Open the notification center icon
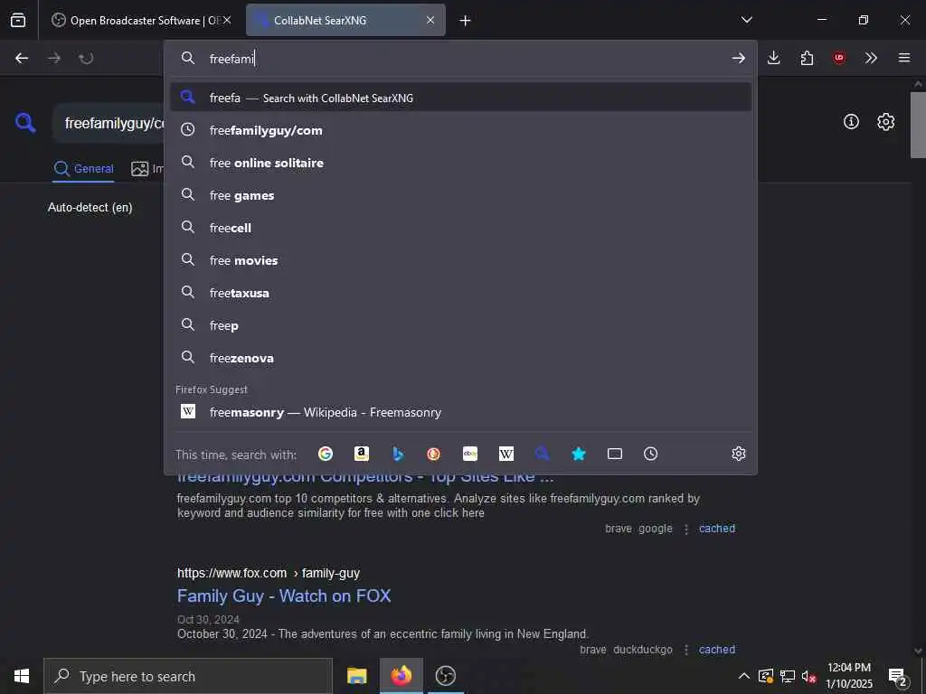 pyautogui.click(x=898, y=676)
